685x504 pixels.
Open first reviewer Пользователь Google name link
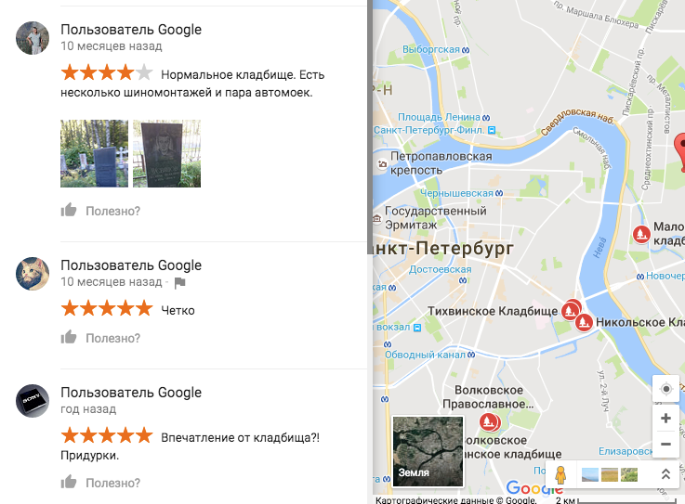pos(131,30)
